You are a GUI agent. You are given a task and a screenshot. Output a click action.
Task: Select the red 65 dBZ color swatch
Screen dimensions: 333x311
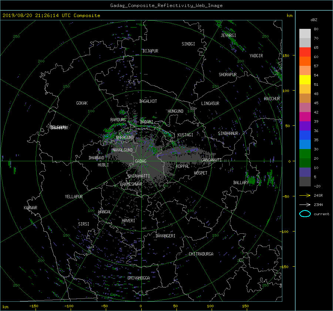point(305,52)
